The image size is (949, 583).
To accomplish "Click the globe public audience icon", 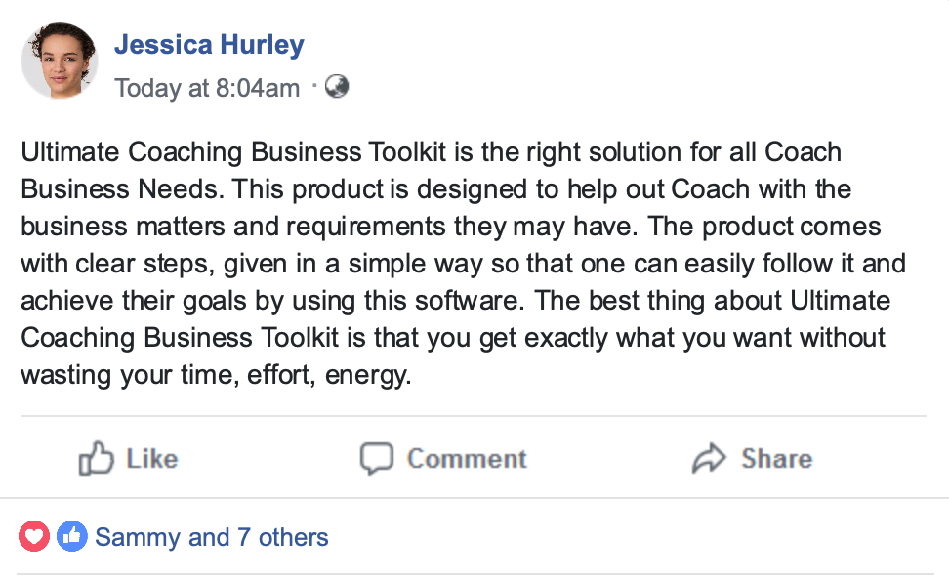I will [337, 87].
